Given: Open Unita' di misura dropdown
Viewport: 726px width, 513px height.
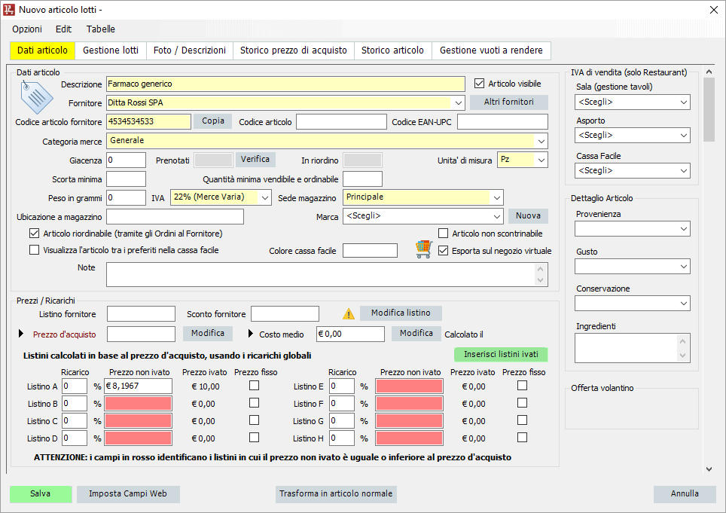Looking at the screenshot, I should click(x=541, y=160).
